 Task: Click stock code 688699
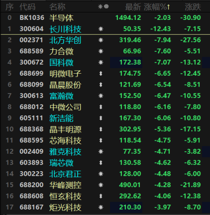coord(31,73)
